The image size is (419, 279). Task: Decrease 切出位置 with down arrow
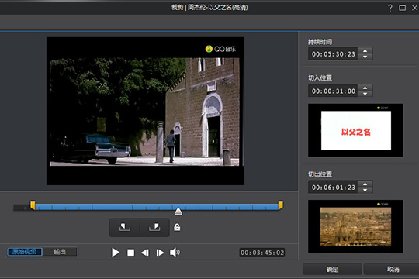pyautogui.click(x=365, y=190)
